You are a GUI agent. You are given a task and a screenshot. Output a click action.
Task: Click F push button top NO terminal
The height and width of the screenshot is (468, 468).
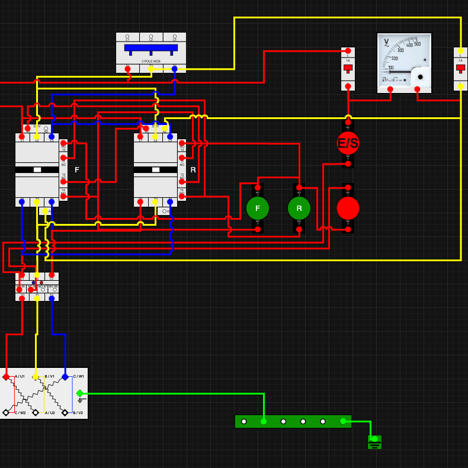pyautogui.click(x=258, y=188)
